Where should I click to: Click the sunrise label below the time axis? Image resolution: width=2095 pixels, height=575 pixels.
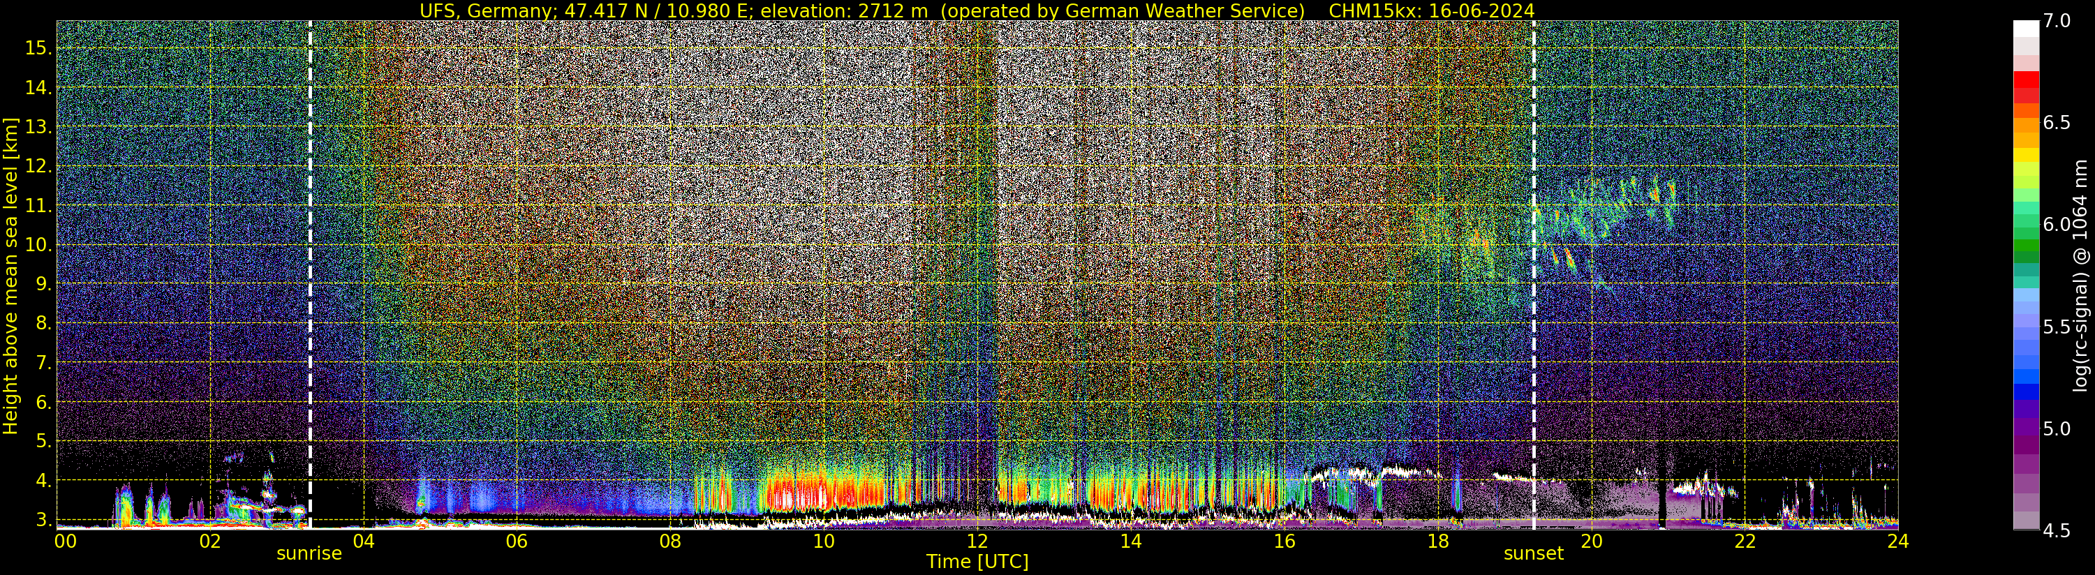pos(309,554)
